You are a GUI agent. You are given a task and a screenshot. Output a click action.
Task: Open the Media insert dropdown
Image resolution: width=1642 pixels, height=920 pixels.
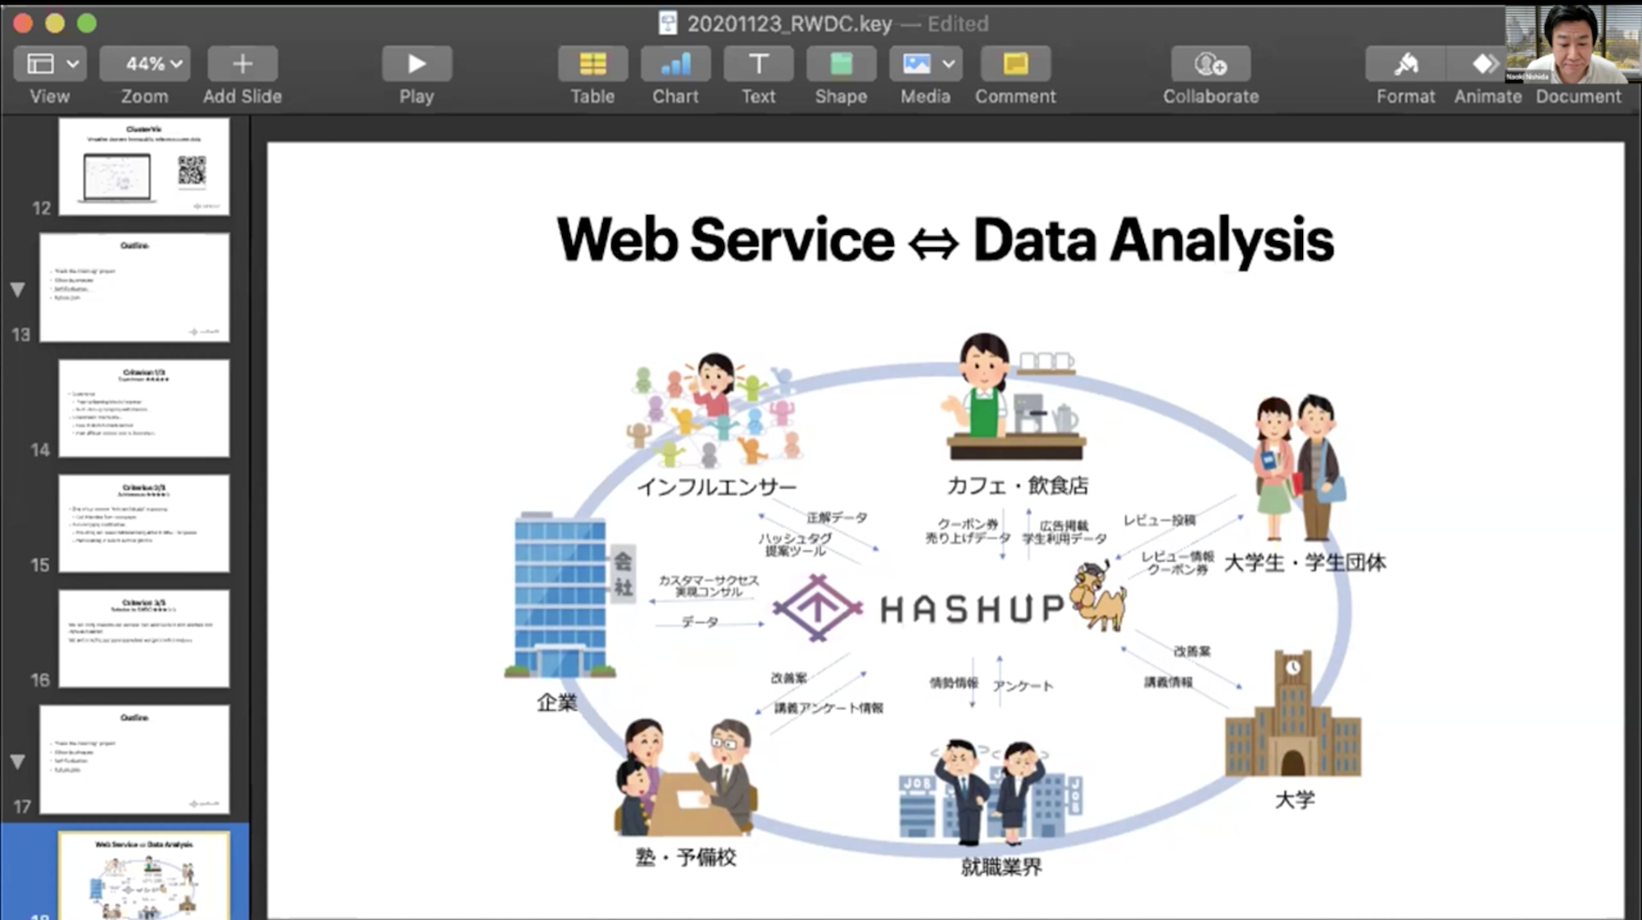coord(925,64)
